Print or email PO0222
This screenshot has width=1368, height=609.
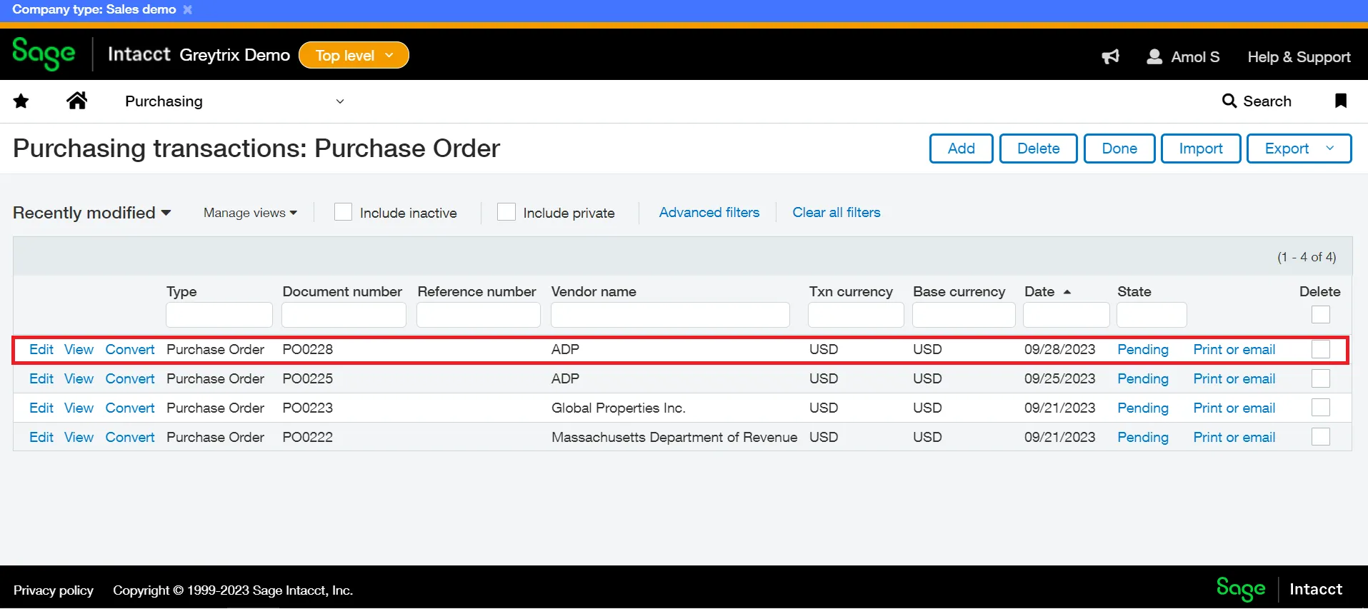[1234, 437]
